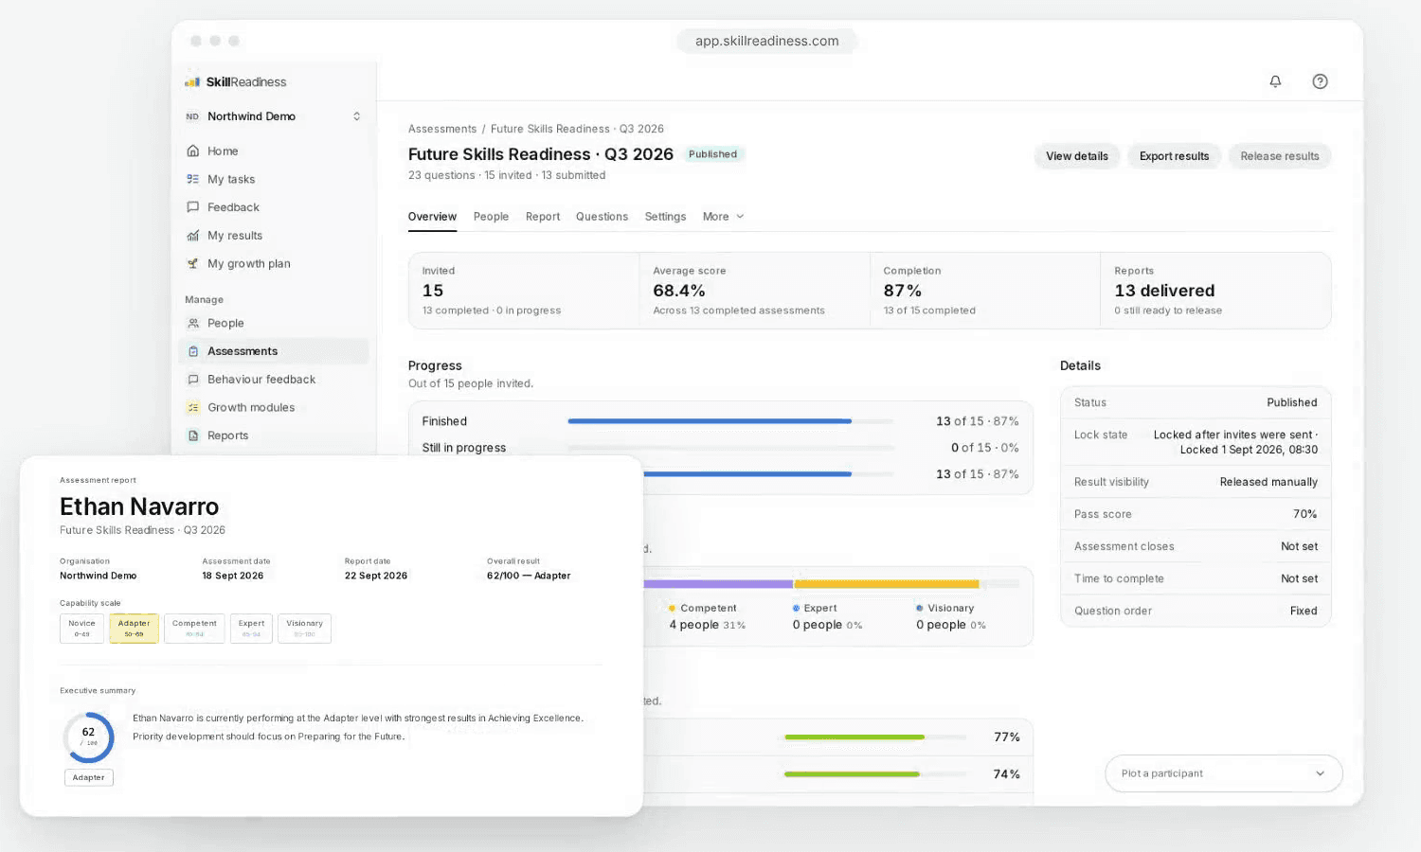1421x852 pixels.
Task: Open the notifications bell
Action: click(1275, 81)
